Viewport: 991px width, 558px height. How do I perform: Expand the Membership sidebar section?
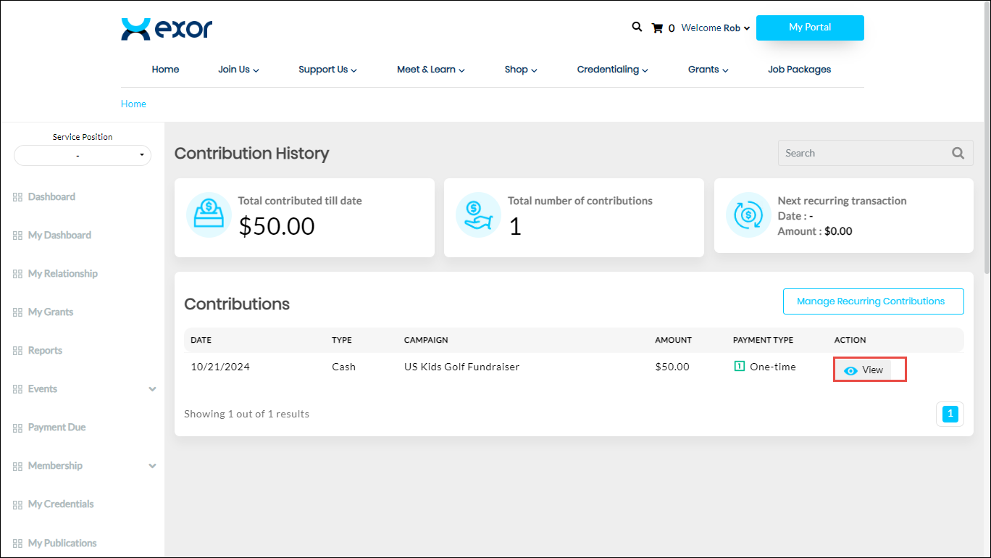(152, 466)
